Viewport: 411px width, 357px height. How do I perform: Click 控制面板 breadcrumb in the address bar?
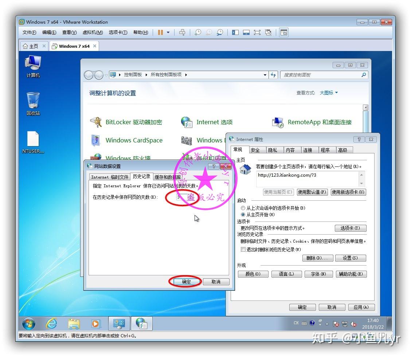[x=133, y=75]
